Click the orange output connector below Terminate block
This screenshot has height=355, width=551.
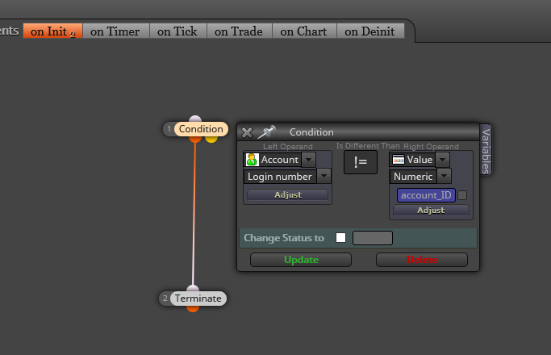point(193,308)
